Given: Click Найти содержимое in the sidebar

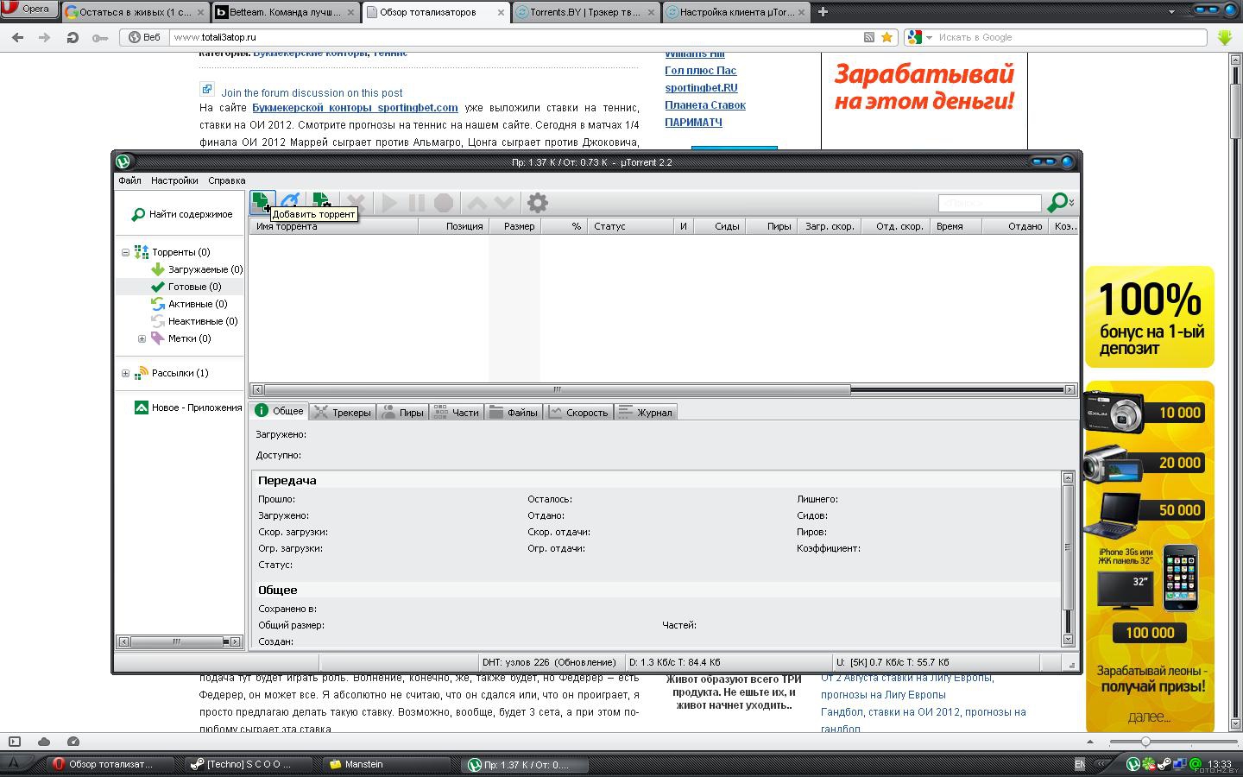Looking at the screenshot, I should (x=182, y=214).
